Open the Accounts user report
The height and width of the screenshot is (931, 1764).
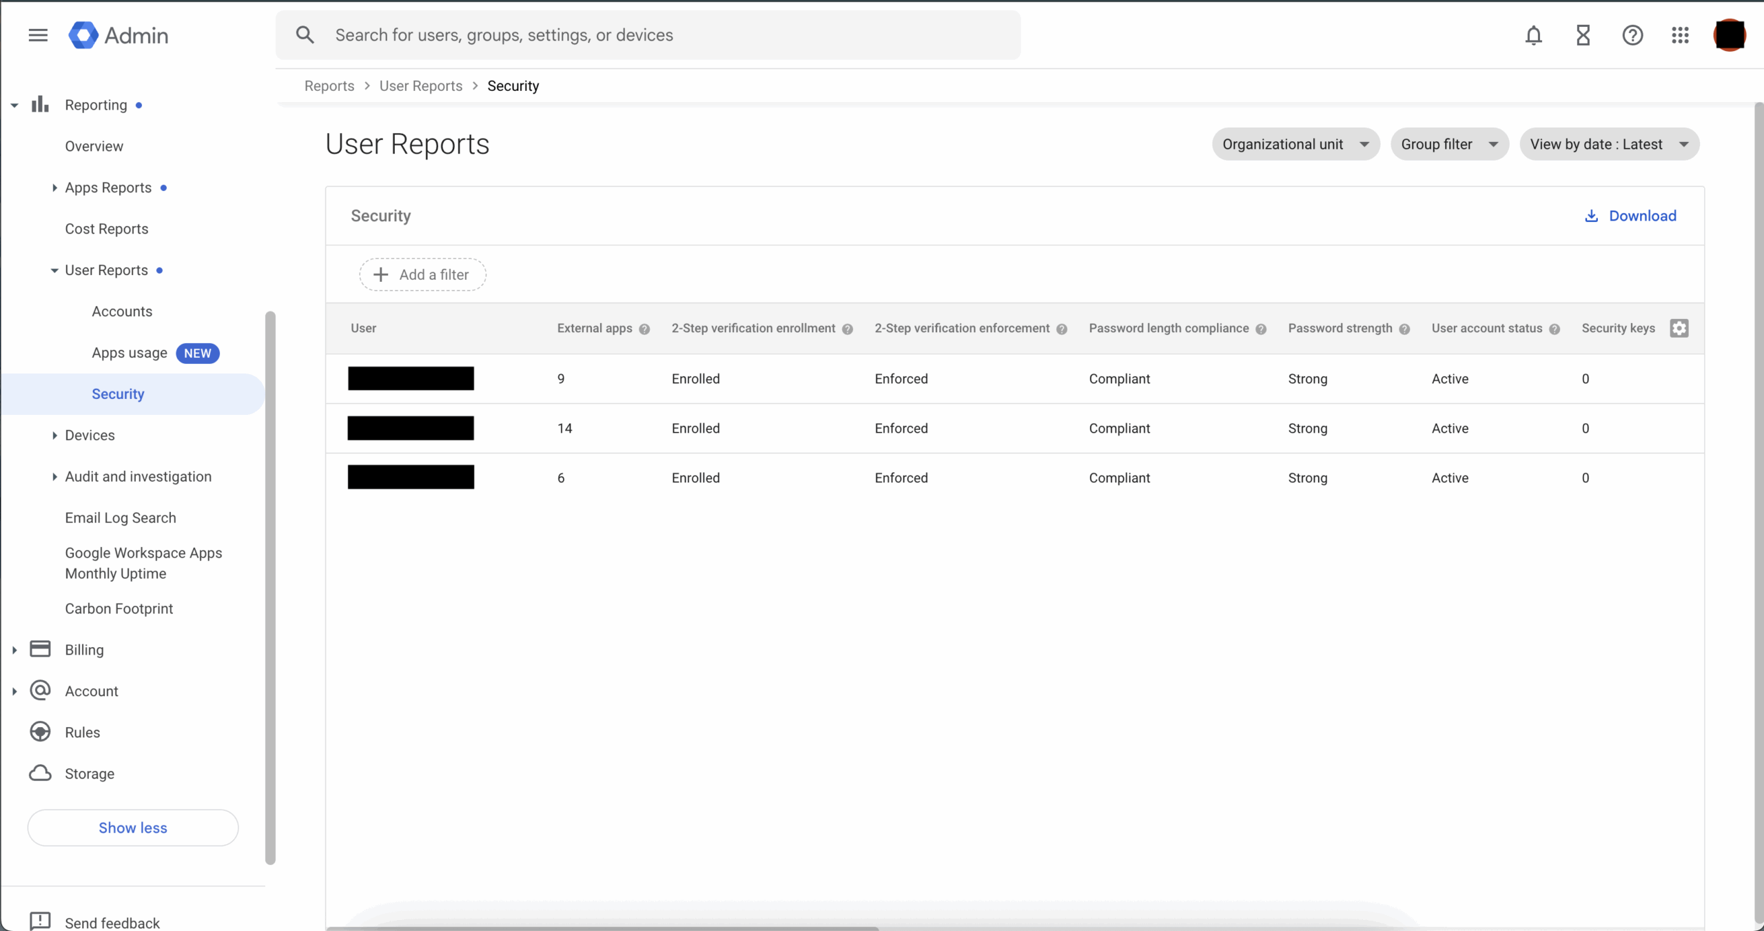pos(122,311)
